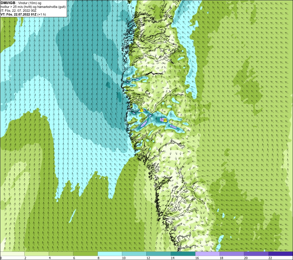Image resolution: width=293 pixels, height=260 pixels.
Task: Click the 18–20 m/s purple swatch
Action: [232, 254]
